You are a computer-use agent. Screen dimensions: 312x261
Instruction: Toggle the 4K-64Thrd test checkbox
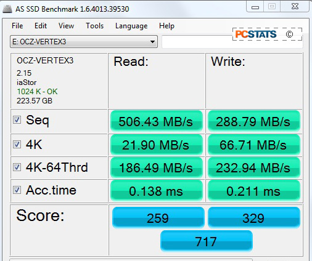tap(17, 167)
